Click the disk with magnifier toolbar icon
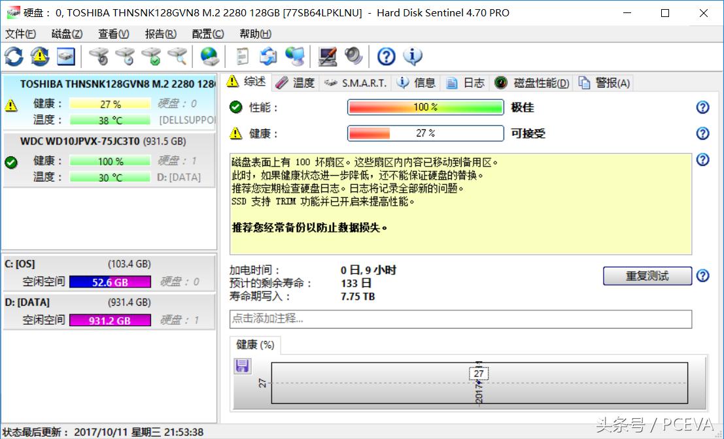724x439 pixels. coord(177,57)
